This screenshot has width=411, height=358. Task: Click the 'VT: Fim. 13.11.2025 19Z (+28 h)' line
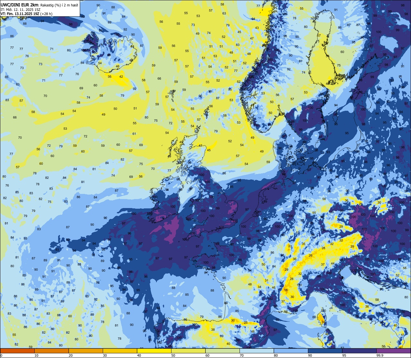tap(26, 14)
